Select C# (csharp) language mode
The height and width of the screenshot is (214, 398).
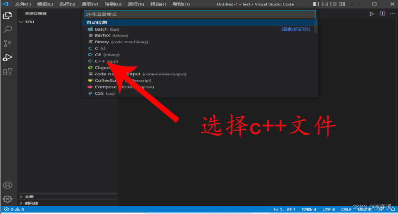point(200,55)
